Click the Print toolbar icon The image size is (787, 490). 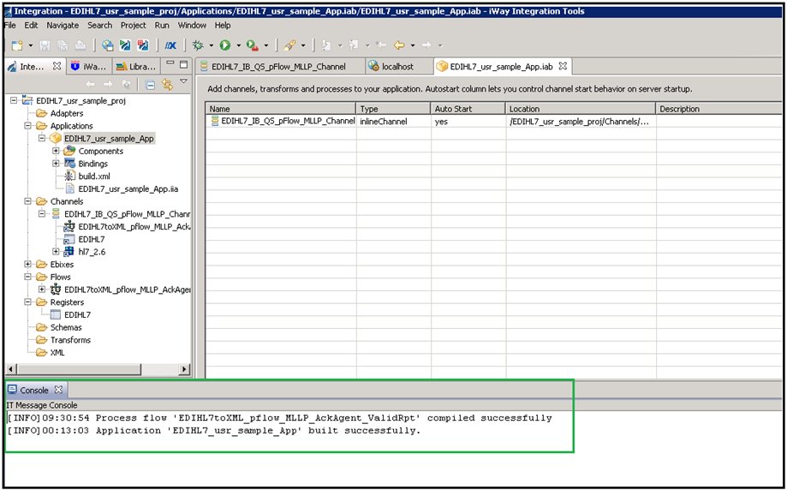(80, 45)
